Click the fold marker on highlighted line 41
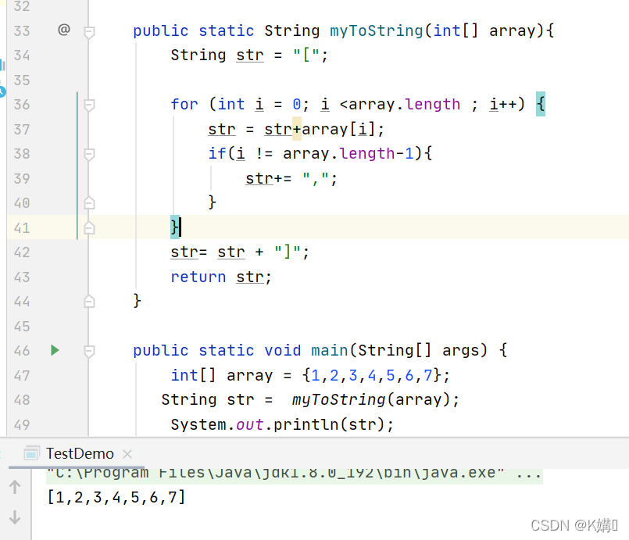 [89, 227]
